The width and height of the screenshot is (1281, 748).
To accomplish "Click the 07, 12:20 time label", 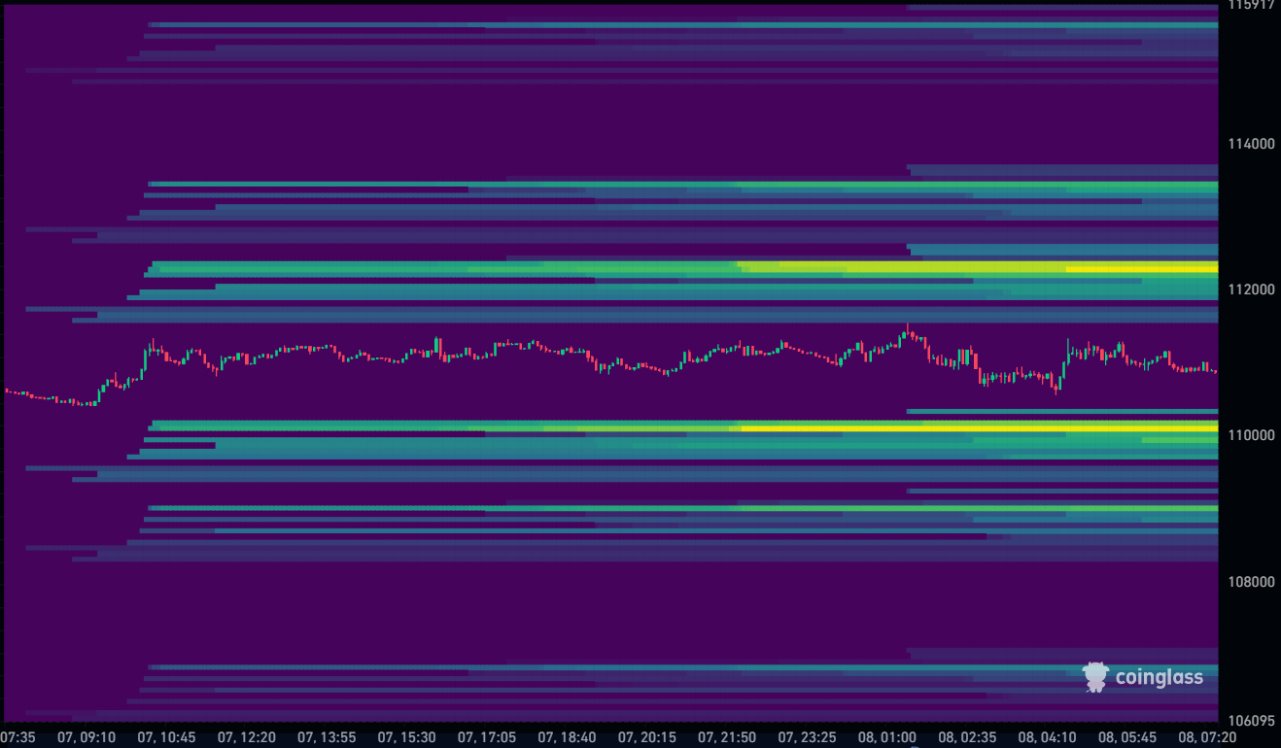I will click(247, 737).
